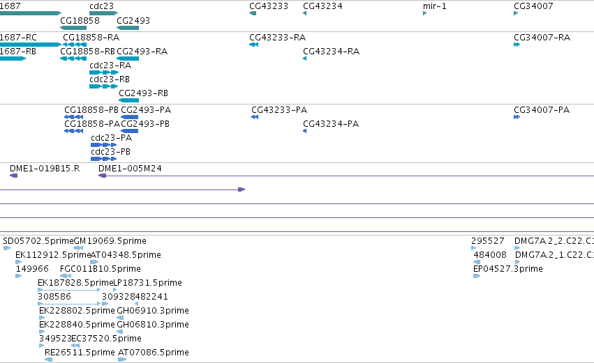
Task: Click the CG2493 gene label
Action: [133, 20]
